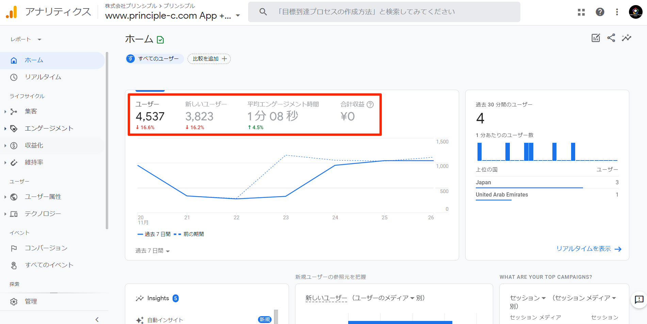This screenshot has width=647, height=324.
Task: Select リアルタイム in the sidebar
Action: click(43, 77)
